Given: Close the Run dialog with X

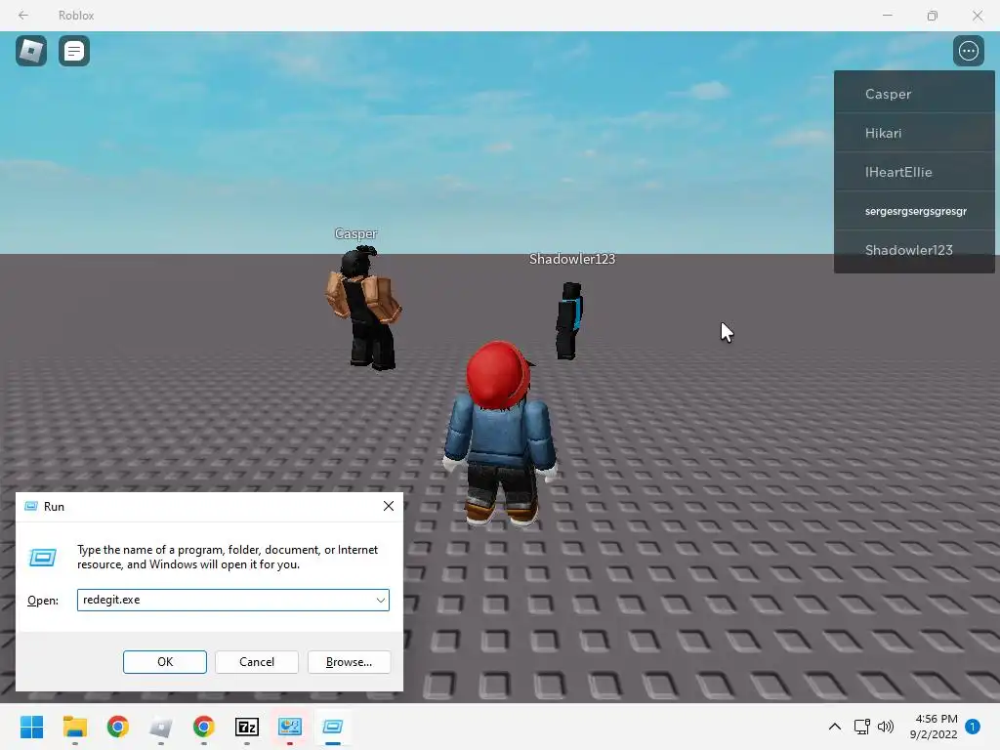Looking at the screenshot, I should (389, 507).
